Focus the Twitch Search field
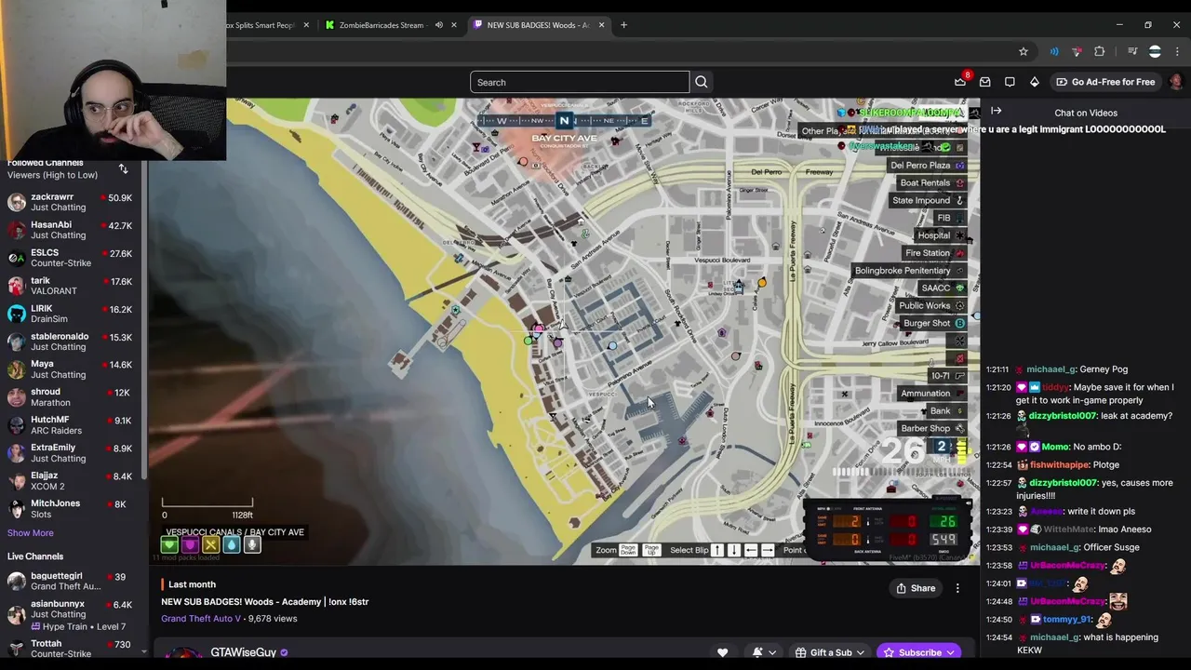This screenshot has height=670, width=1191. (x=580, y=82)
